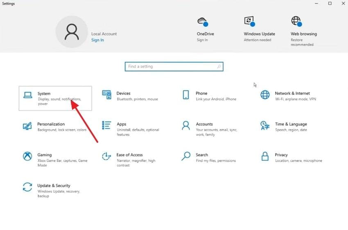
Task: Click the Personalization paintbrush icon
Action: click(x=27, y=126)
